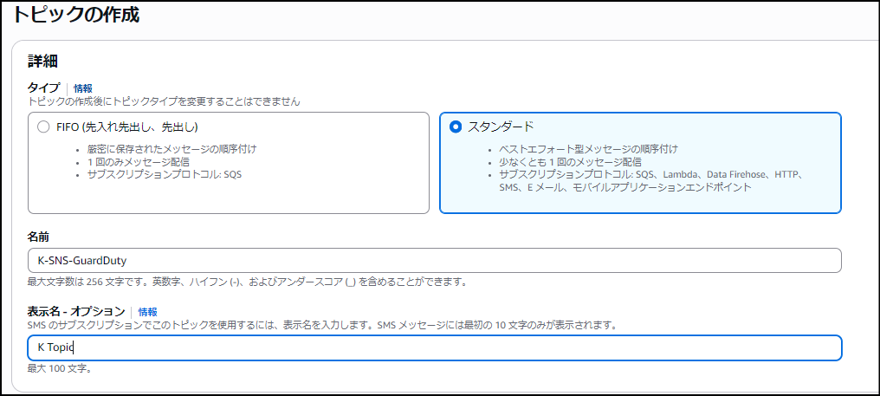Click the 名前 field containing K-SNS-GuardDuty
Image resolution: width=880 pixels, height=396 pixels.
pyautogui.click(x=434, y=260)
